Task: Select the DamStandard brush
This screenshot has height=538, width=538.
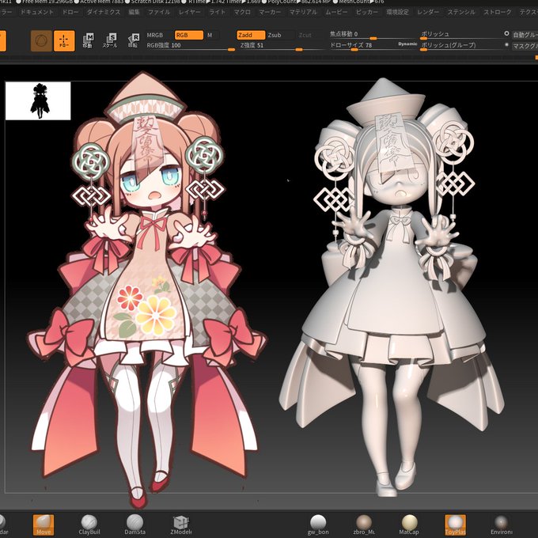Action: pyautogui.click(x=134, y=525)
